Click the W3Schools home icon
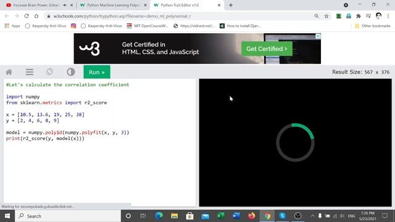 coord(9,72)
